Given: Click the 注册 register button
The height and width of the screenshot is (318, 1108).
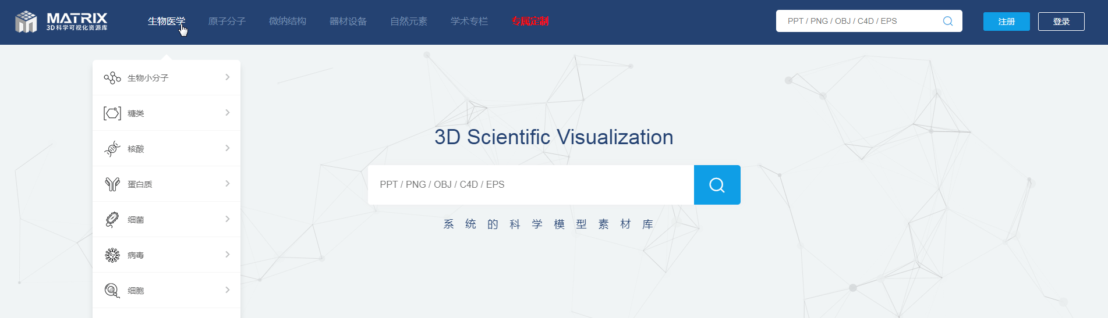Looking at the screenshot, I should coord(1006,22).
